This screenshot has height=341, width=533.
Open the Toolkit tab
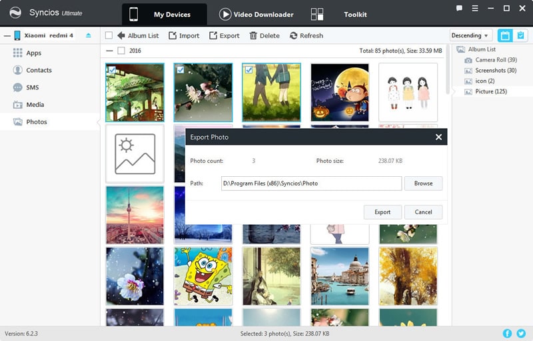click(x=355, y=14)
